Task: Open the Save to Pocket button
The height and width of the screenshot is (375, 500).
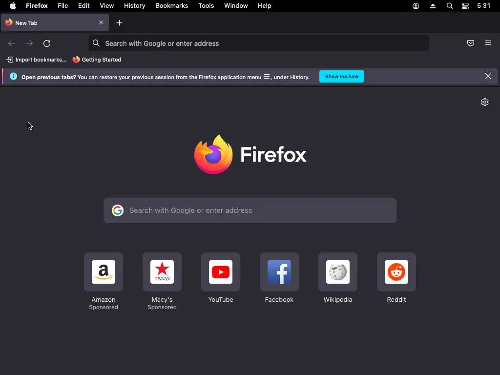Action: (x=471, y=43)
